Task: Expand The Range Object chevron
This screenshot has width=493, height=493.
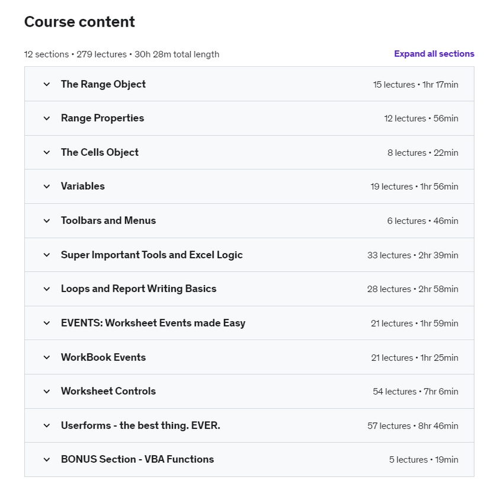Action: [47, 84]
